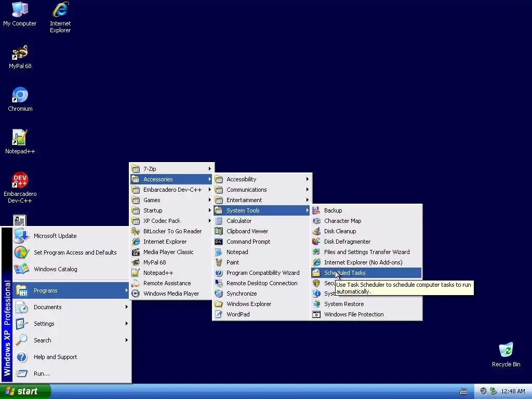Launch WordPad from Accessories
This screenshot has height=399, width=532.
click(262, 314)
